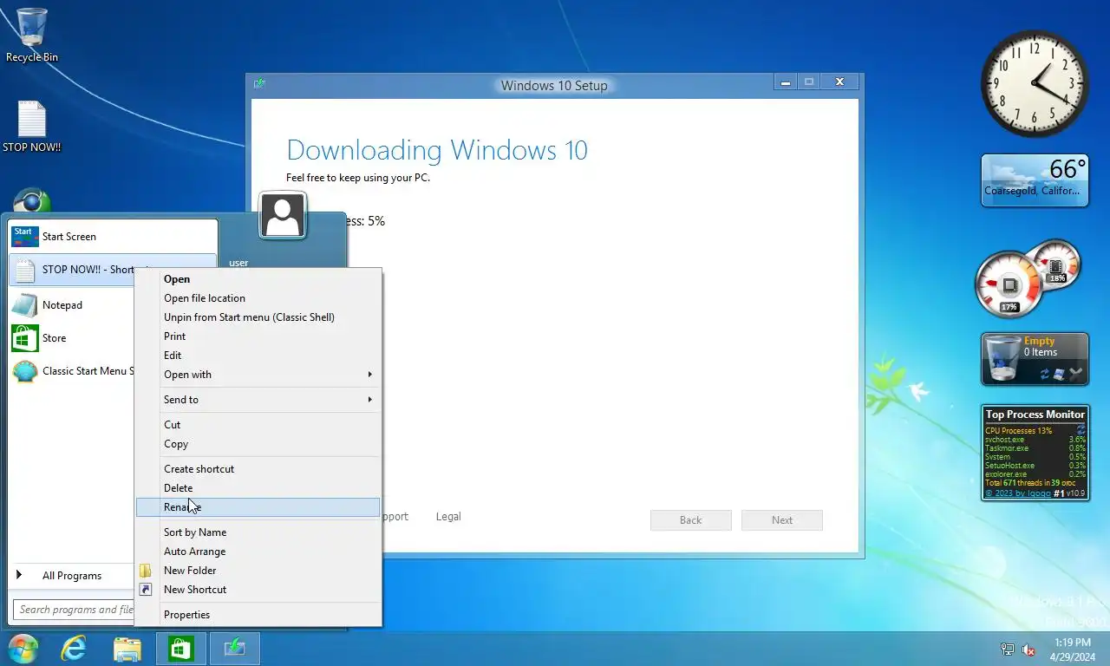Select the STOP NOW!! desktop file icon
The image size is (1110, 666).
pos(31,127)
